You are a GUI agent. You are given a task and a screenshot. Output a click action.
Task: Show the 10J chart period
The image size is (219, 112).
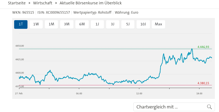143,24
